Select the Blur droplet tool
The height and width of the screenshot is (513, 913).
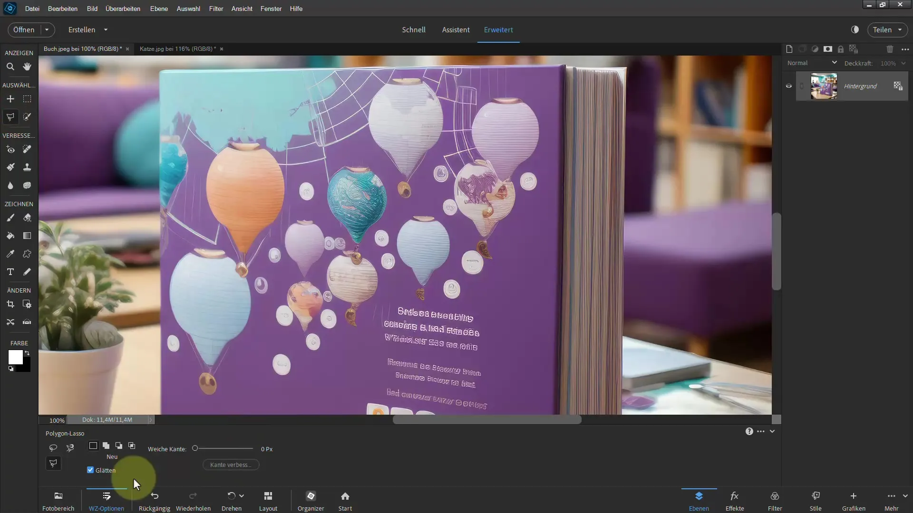click(x=10, y=185)
